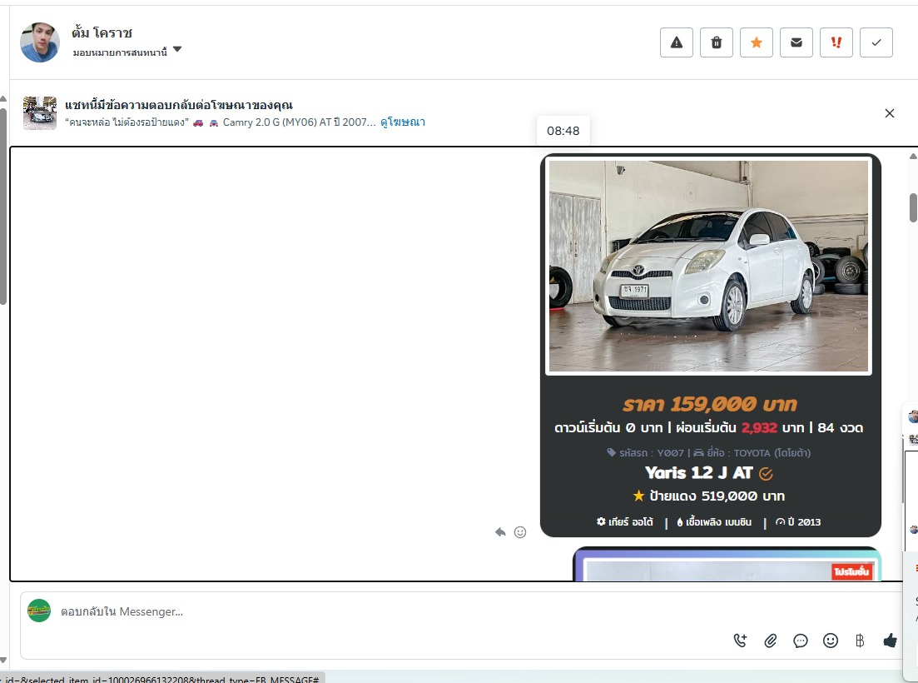The width and height of the screenshot is (918, 683).
Task: Open saved replies speech bubble icon
Action: [801, 641]
